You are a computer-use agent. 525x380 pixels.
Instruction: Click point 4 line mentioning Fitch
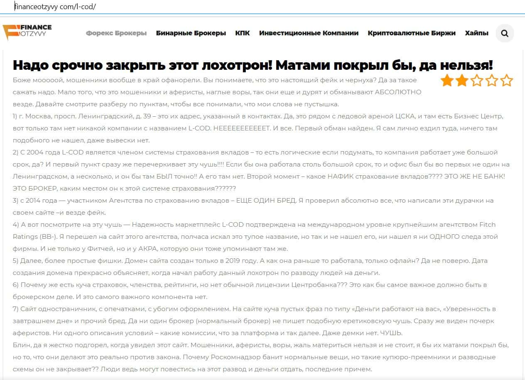[x=254, y=225]
